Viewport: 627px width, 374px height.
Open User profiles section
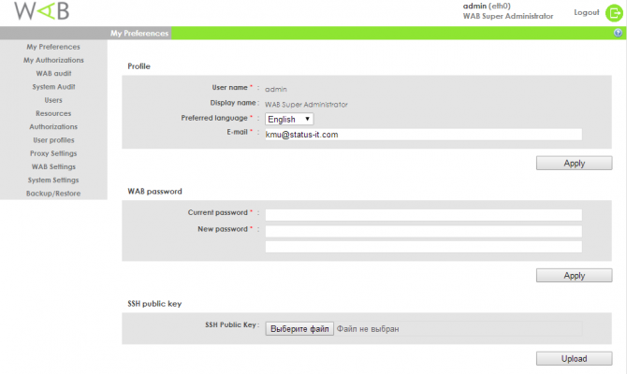pos(53,140)
